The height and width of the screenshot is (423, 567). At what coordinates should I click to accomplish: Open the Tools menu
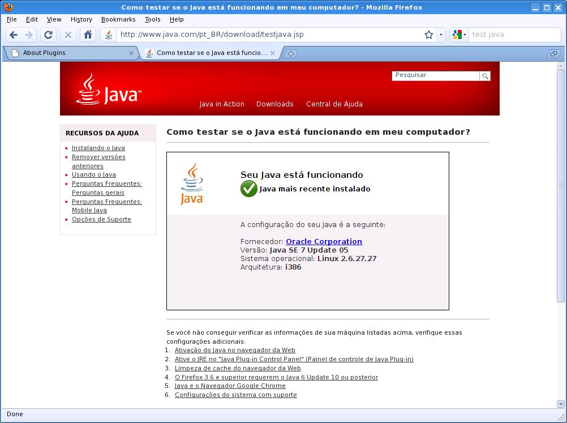(x=152, y=20)
